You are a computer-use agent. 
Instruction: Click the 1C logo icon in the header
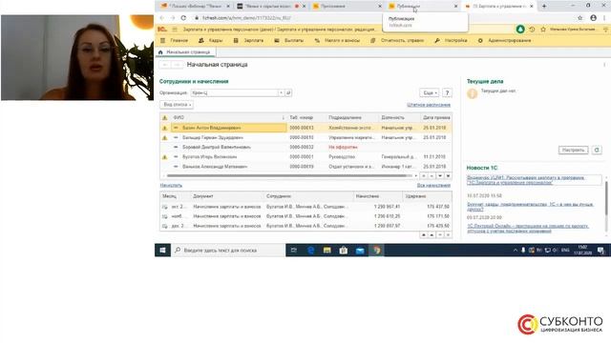pos(162,30)
